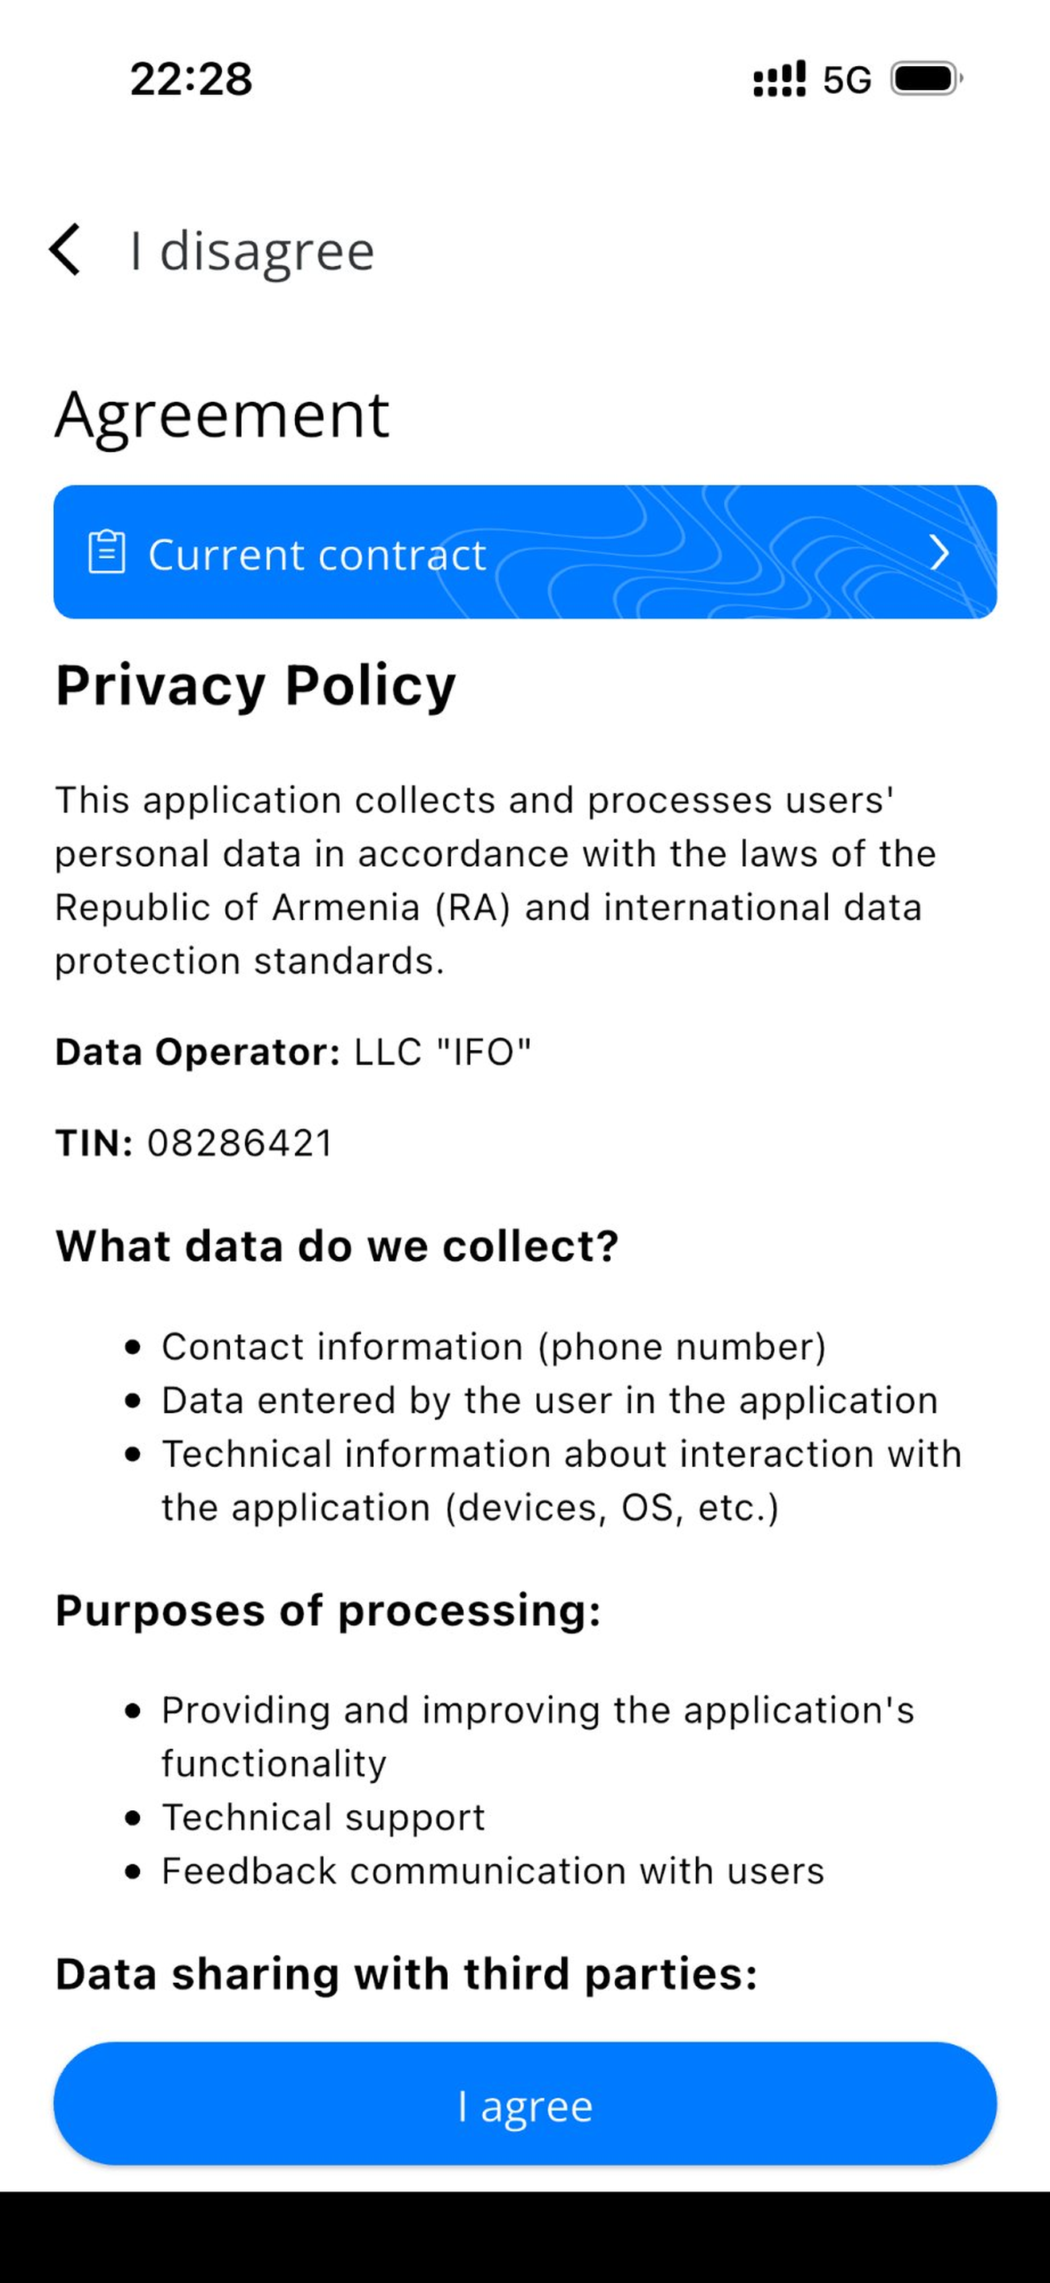Tap the battery icon in status bar
1050x2283 pixels.
point(926,79)
